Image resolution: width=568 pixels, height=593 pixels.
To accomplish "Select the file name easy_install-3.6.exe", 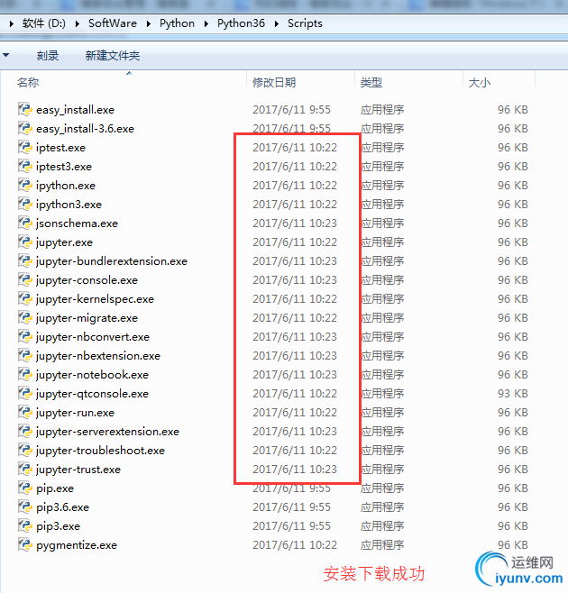I will click(85, 129).
